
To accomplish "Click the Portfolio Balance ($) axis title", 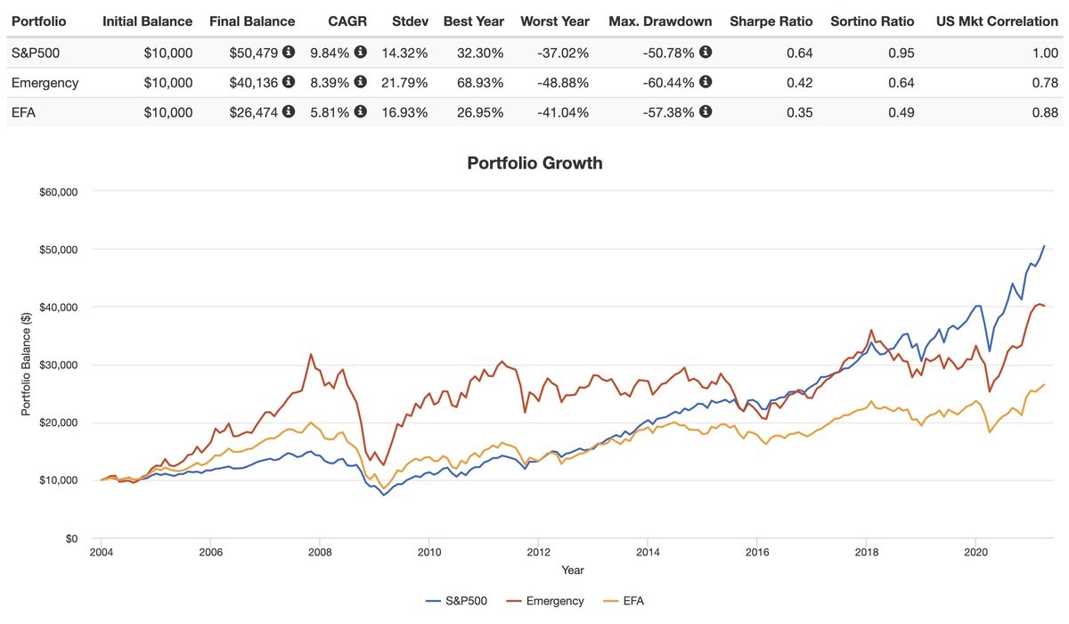I will coord(27,365).
